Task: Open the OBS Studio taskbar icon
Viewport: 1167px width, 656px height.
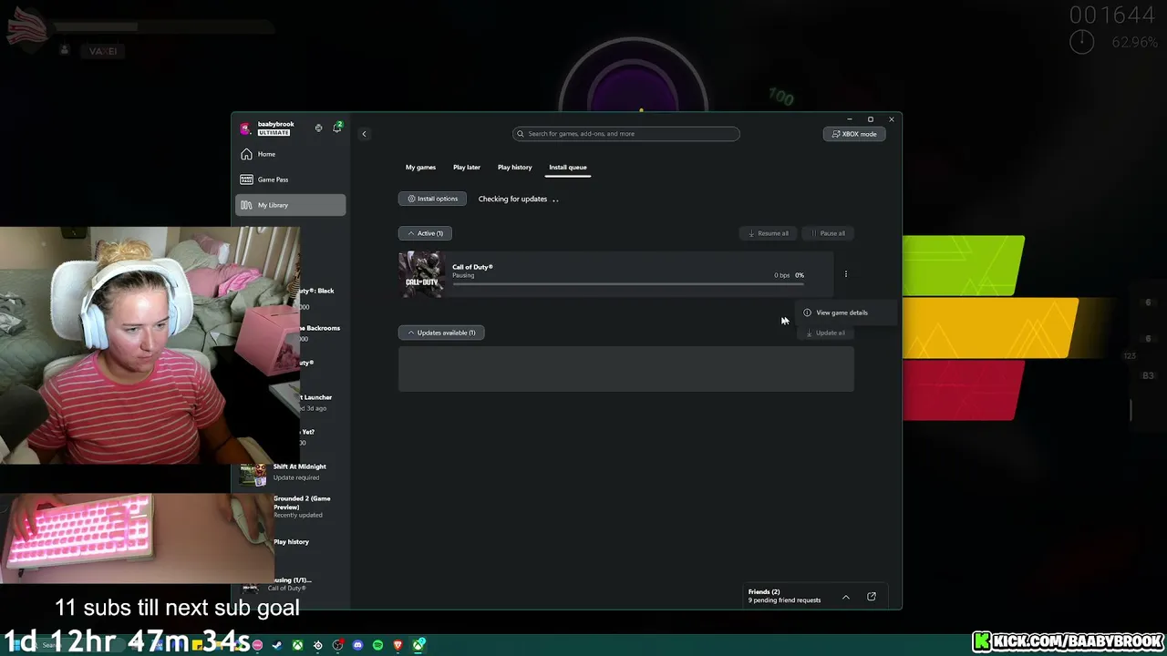Action: click(x=338, y=645)
